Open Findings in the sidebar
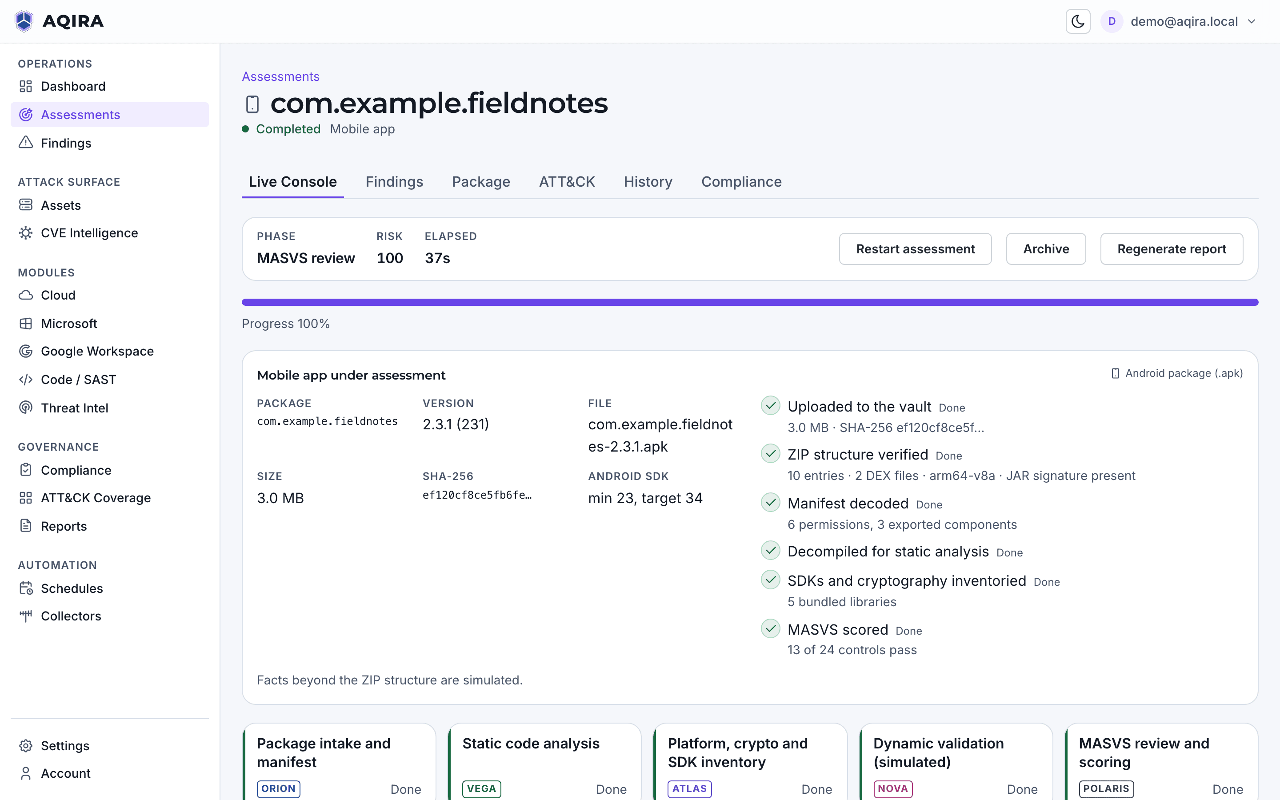Screen dimensions: 1280x800 109,144
